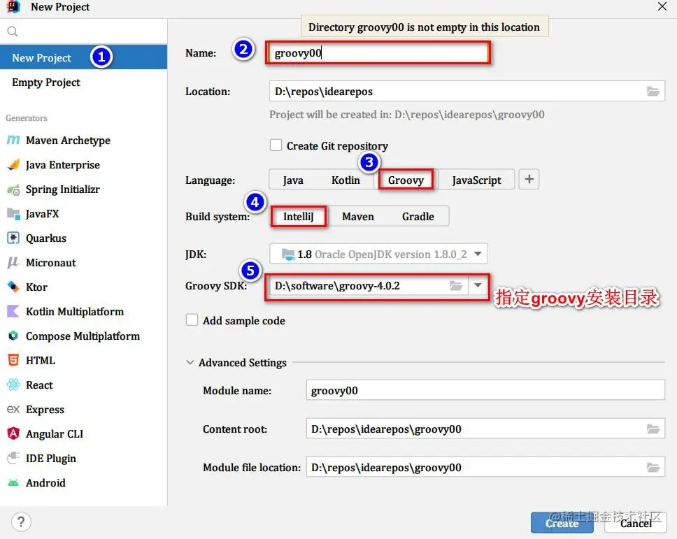
Task: Check the Add sample code option
Action: point(192,320)
